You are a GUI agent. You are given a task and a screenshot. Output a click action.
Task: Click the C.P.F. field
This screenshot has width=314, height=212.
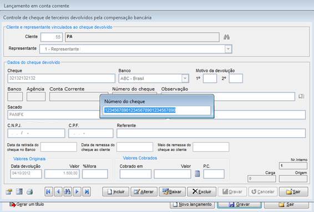pyautogui.click(x=91, y=133)
